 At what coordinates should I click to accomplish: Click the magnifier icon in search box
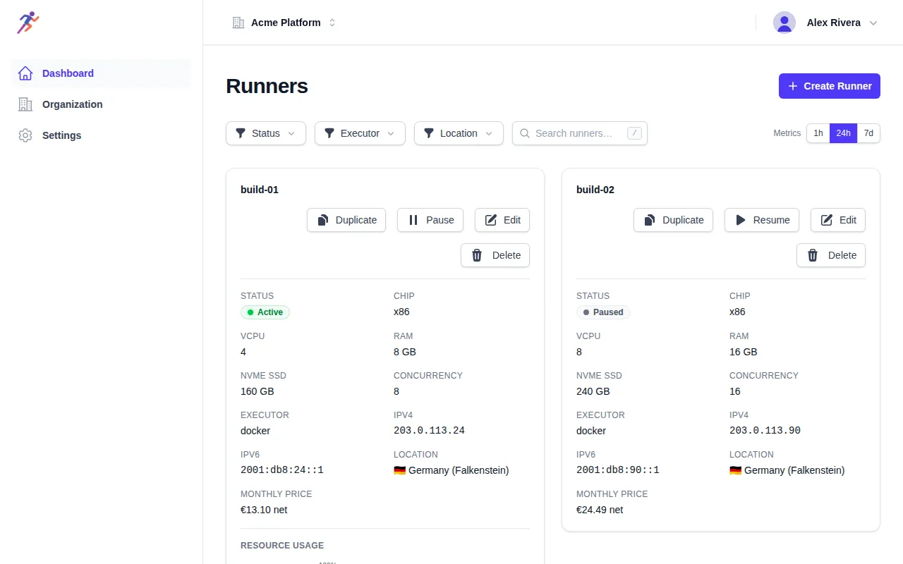[525, 133]
